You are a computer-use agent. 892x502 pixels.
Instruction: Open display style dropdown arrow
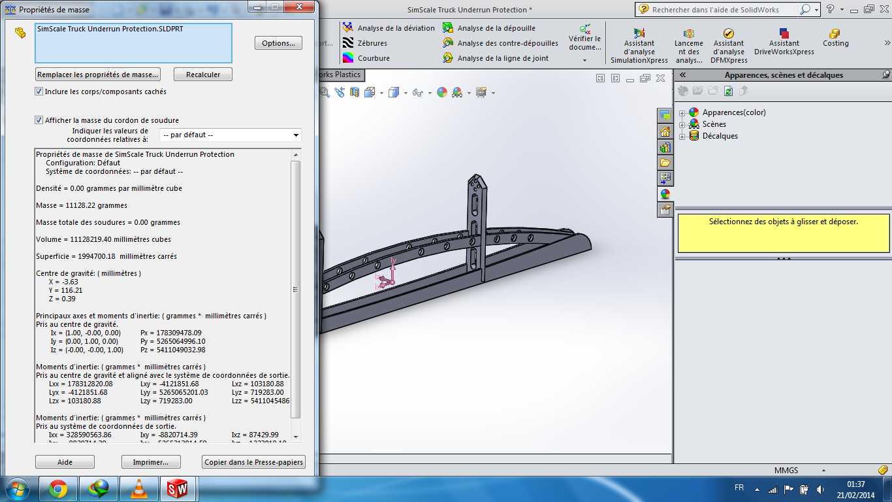[406, 93]
